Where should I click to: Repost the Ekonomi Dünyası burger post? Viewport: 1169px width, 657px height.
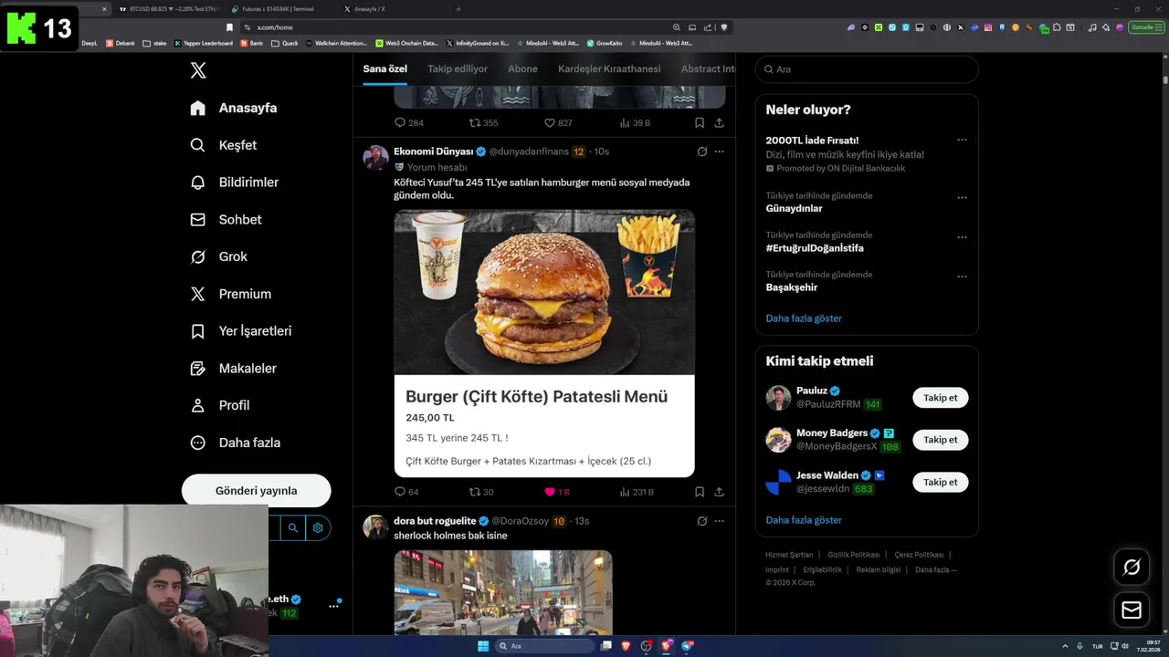click(481, 492)
